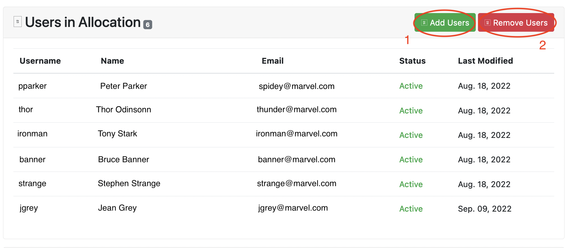Click the user count badge showing 6
572x248 pixels.
point(148,25)
